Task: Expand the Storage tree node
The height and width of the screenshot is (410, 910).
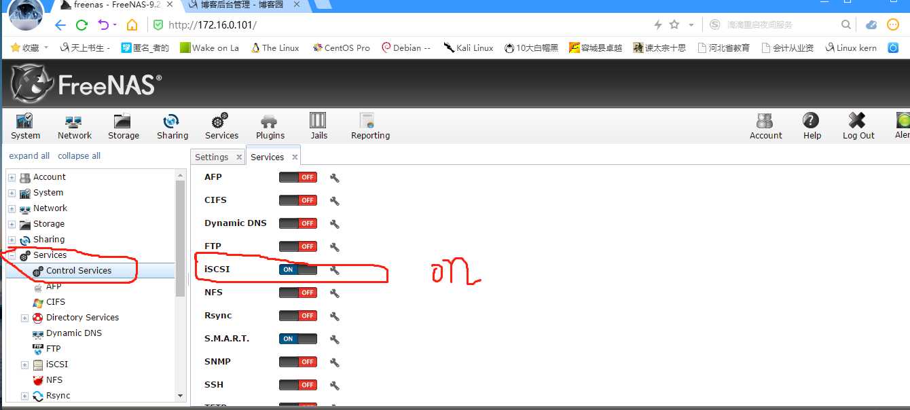Action: pos(12,224)
